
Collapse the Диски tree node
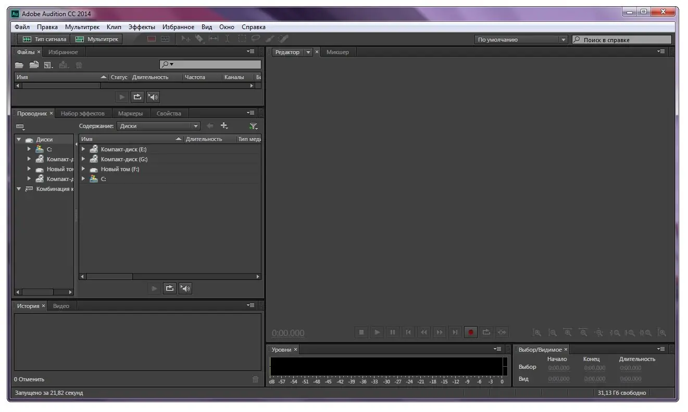click(19, 139)
